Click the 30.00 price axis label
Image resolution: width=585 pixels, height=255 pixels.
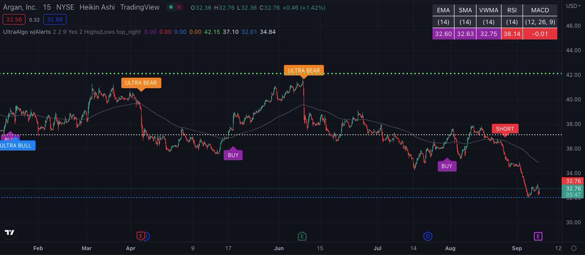click(573, 222)
